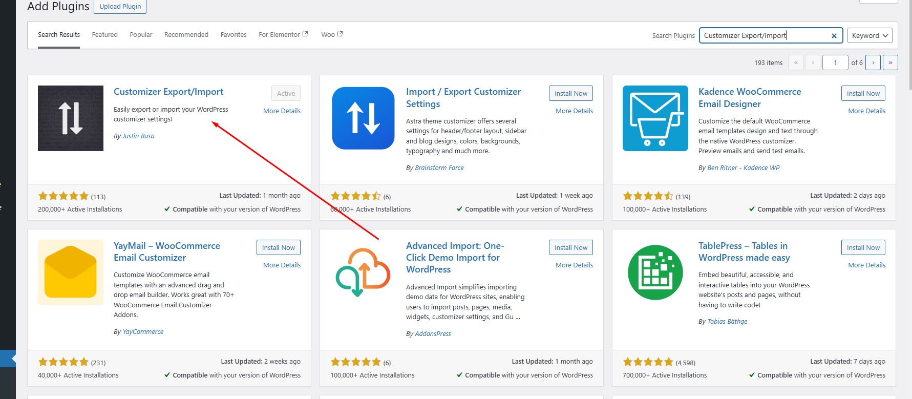Open the Brainstorm Force author link

click(x=439, y=168)
